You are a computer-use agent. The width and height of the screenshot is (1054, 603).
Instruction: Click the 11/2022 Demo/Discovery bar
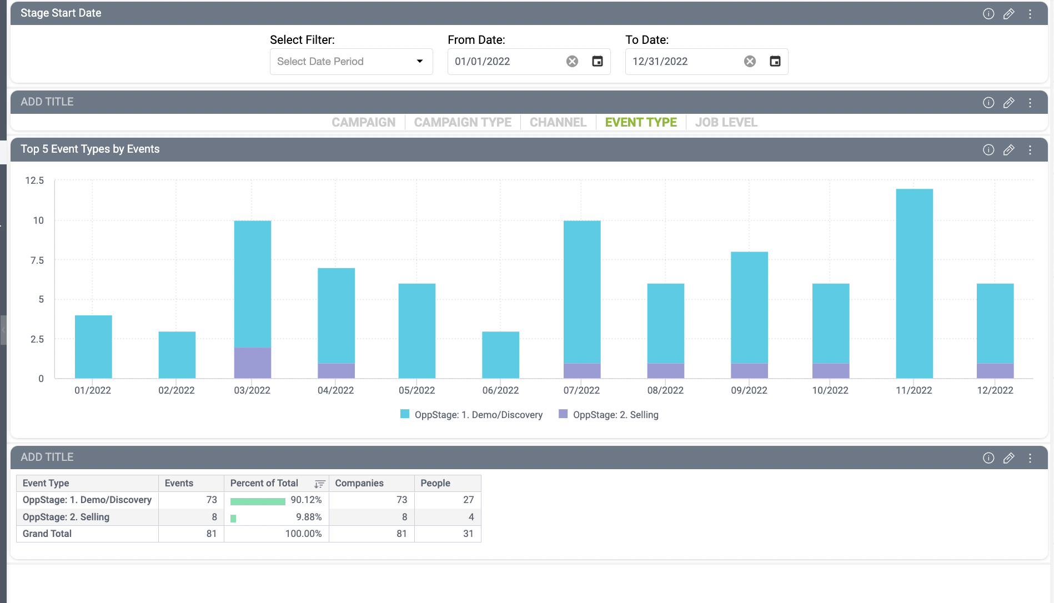point(914,284)
